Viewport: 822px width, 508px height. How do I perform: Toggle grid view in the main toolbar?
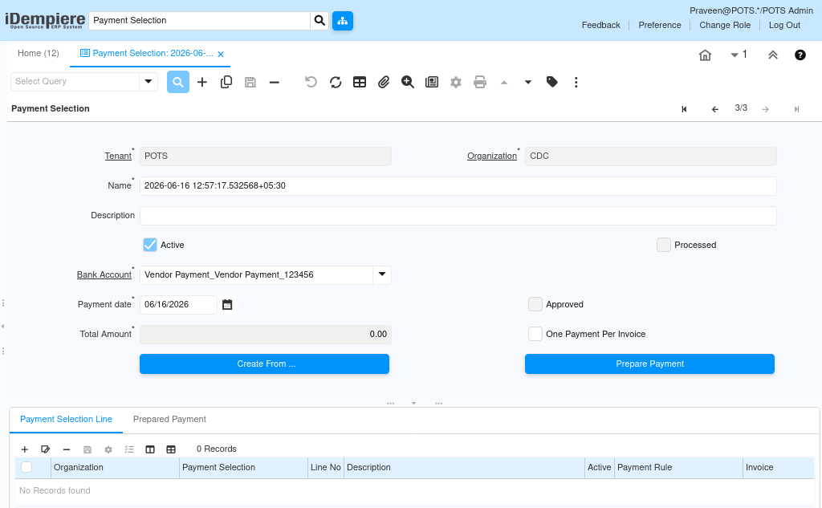[360, 83]
